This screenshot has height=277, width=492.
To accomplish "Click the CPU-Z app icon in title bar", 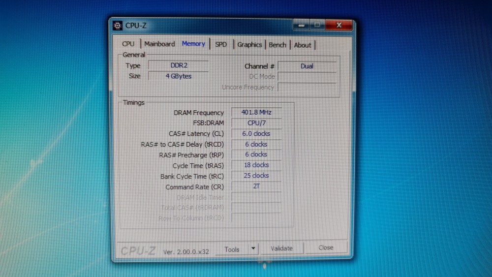I will click(118, 26).
